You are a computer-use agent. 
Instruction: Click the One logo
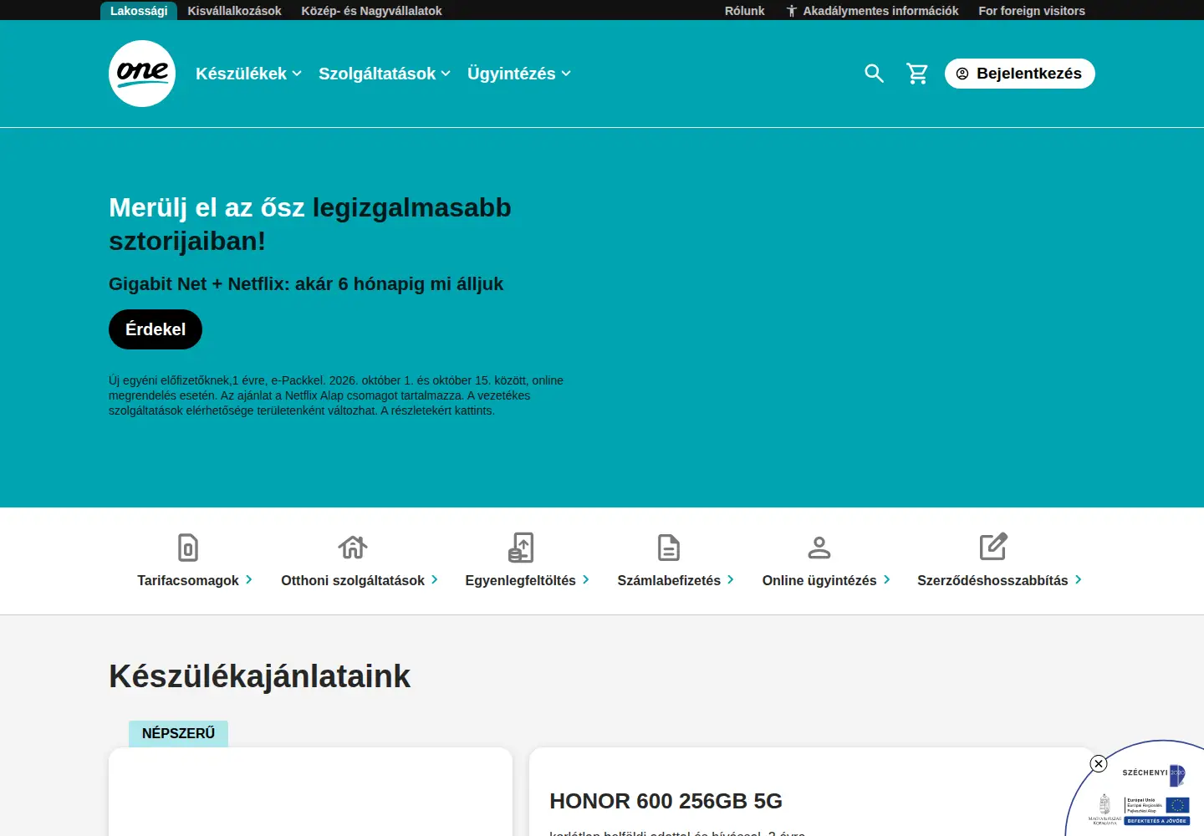tap(142, 74)
